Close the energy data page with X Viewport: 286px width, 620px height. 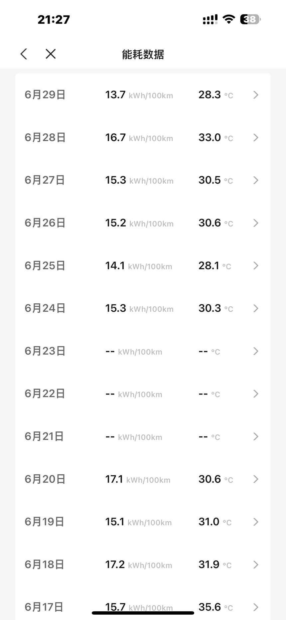51,54
